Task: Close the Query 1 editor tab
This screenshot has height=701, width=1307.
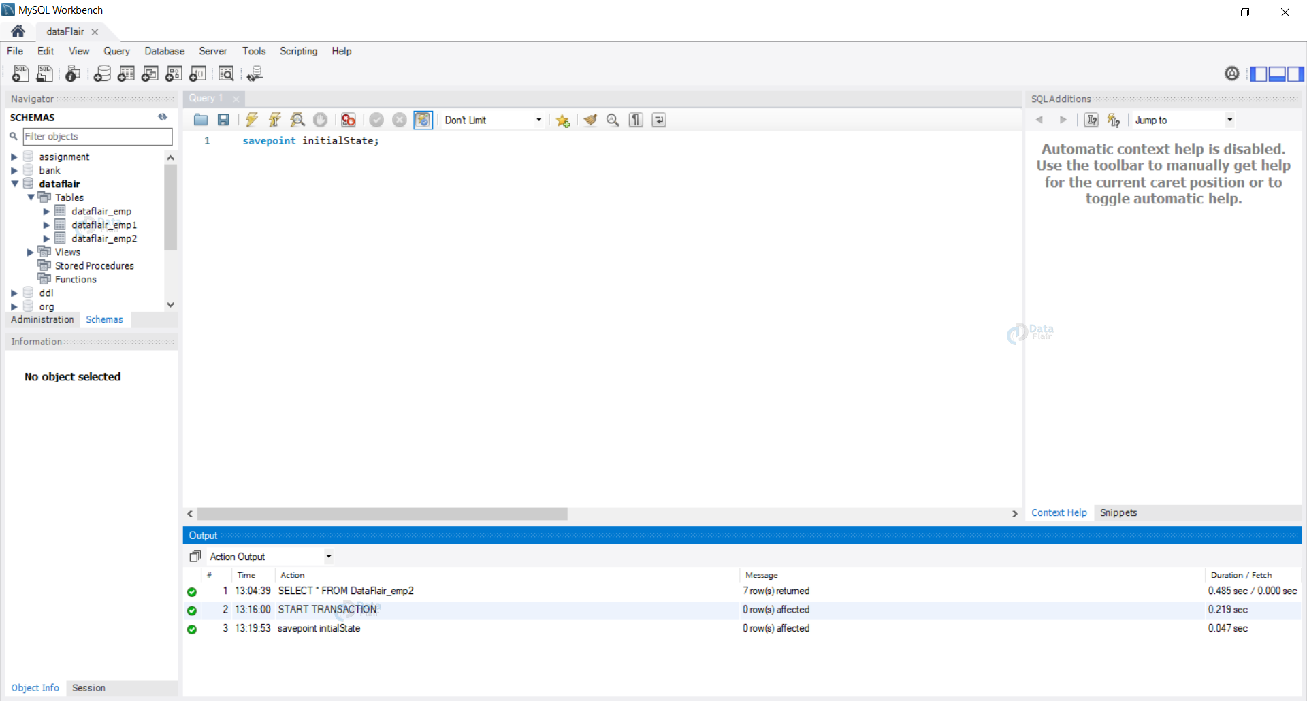Action: click(x=236, y=99)
